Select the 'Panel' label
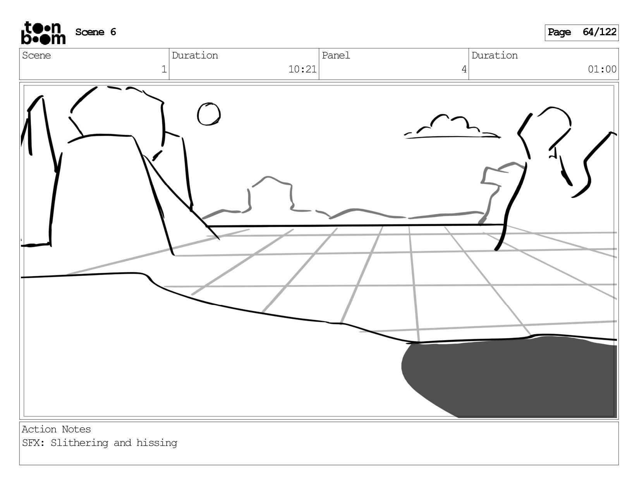Viewport: 639px width, 494px height. (x=336, y=55)
